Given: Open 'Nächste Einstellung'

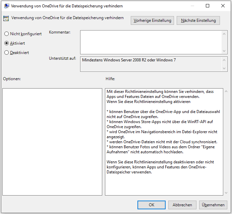Looking at the screenshot, I should click(198, 20).
